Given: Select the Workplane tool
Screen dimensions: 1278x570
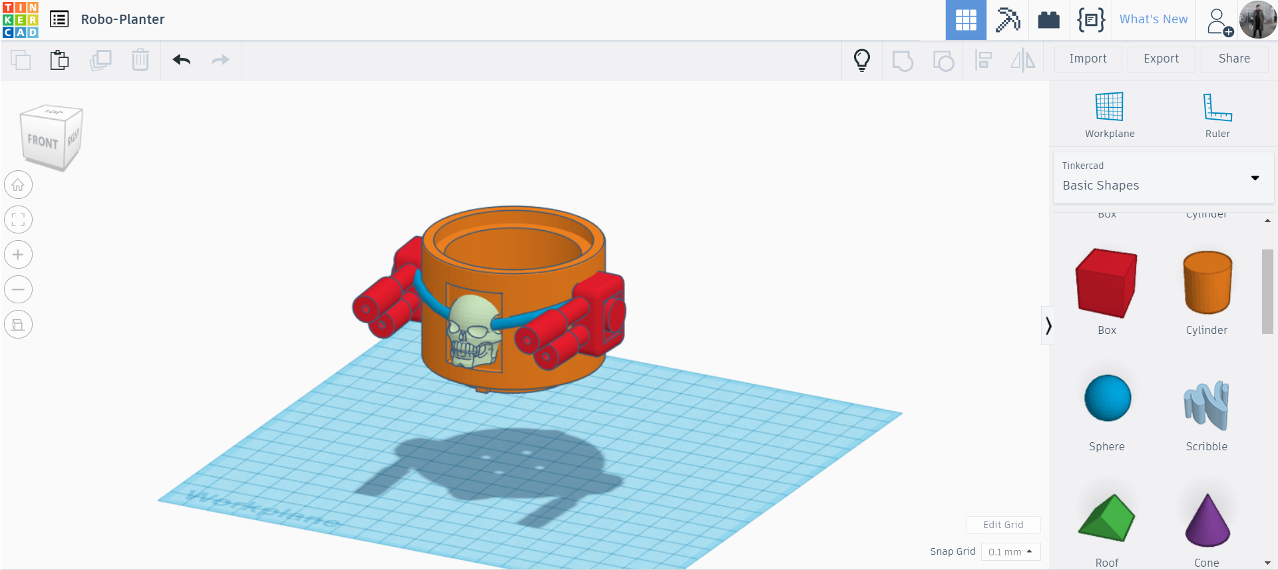Looking at the screenshot, I should pyautogui.click(x=1110, y=115).
